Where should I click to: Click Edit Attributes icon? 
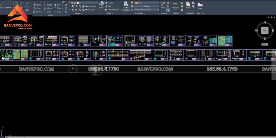click(x=113, y=10)
